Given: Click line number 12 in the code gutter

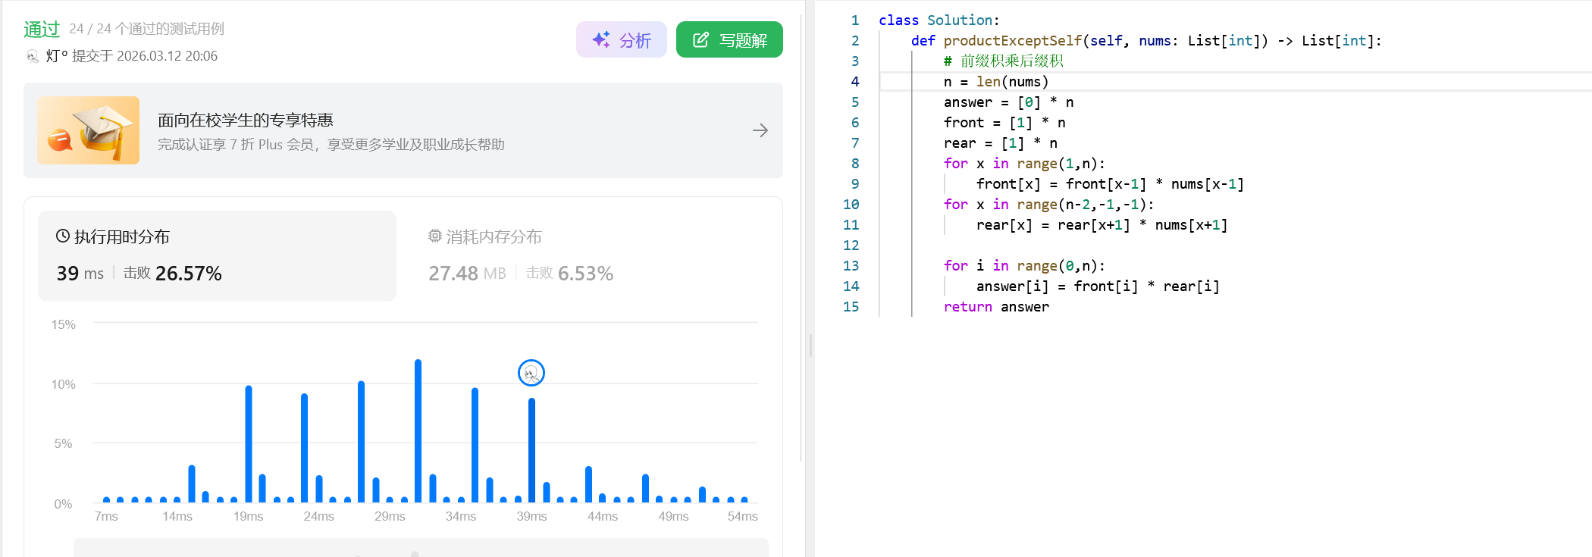Looking at the screenshot, I should [851, 246].
